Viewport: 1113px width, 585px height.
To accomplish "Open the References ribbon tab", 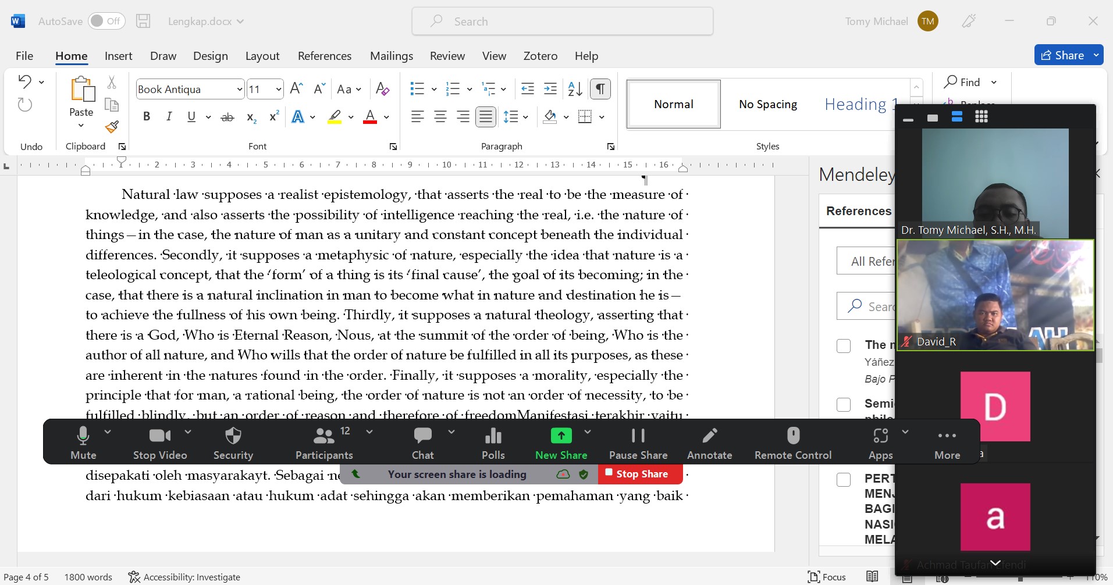I will point(324,56).
